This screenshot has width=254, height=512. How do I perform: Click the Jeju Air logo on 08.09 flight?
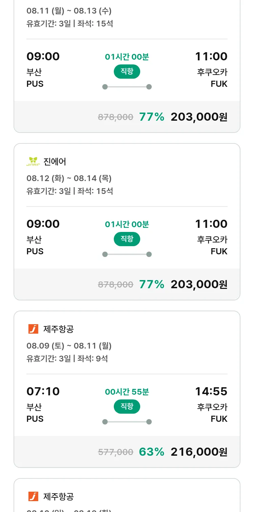point(33,329)
